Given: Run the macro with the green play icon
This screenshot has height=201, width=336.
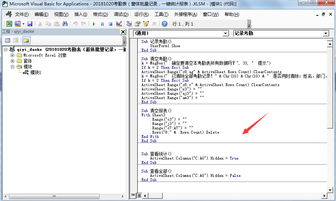Looking at the screenshot, I should point(94,24).
